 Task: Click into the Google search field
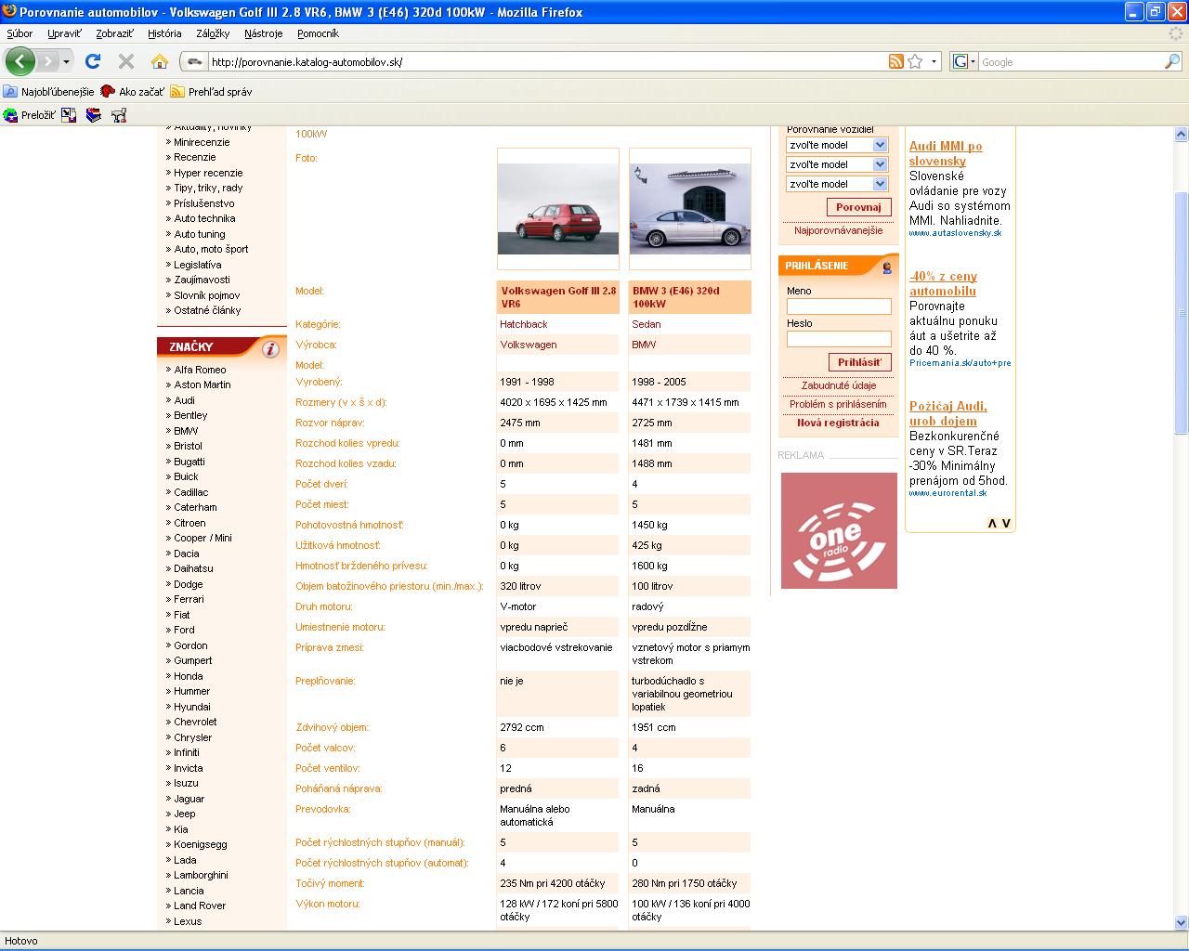click(1071, 61)
